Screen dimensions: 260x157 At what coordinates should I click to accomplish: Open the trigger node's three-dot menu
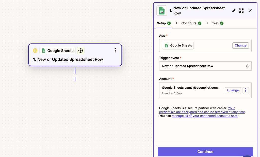pos(115,50)
